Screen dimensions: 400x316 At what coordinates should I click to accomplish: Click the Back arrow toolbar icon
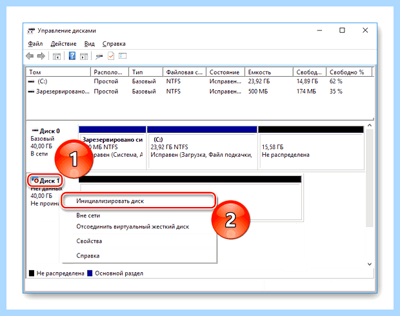pos(30,56)
